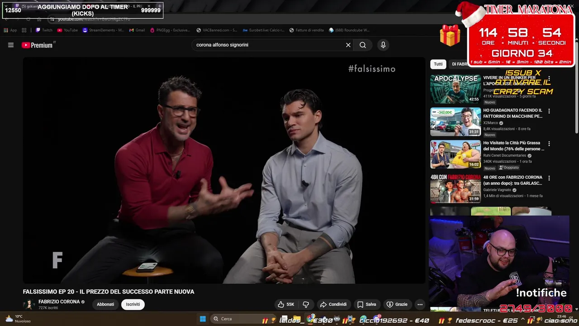Open Roundcube webmail bookmark
The image size is (579, 326).
point(349,30)
